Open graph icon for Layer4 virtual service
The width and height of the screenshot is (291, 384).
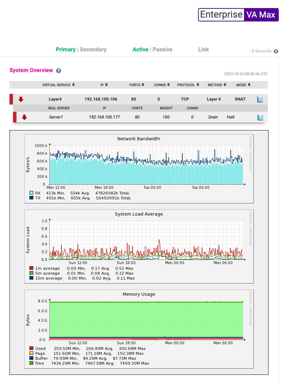click(x=260, y=99)
